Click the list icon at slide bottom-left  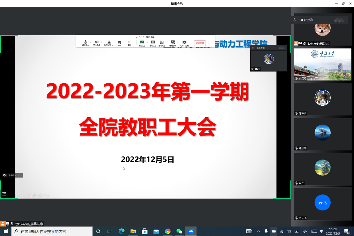[x=4, y=194]
